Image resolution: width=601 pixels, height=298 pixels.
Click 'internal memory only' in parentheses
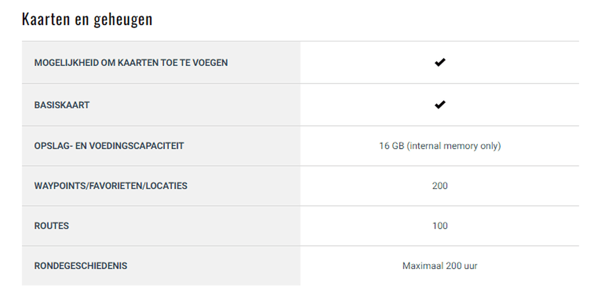(x=454, y=146)
